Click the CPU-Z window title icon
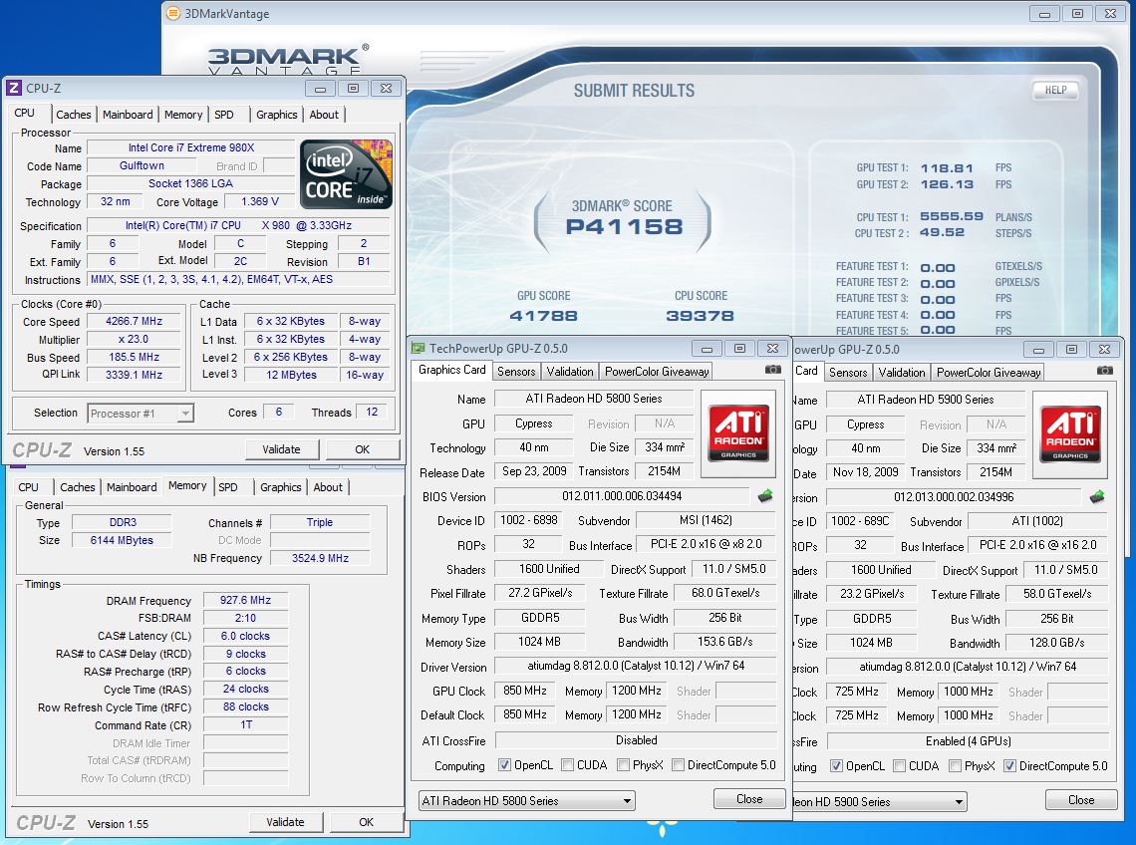1136x845 pixels. (14, 89)
